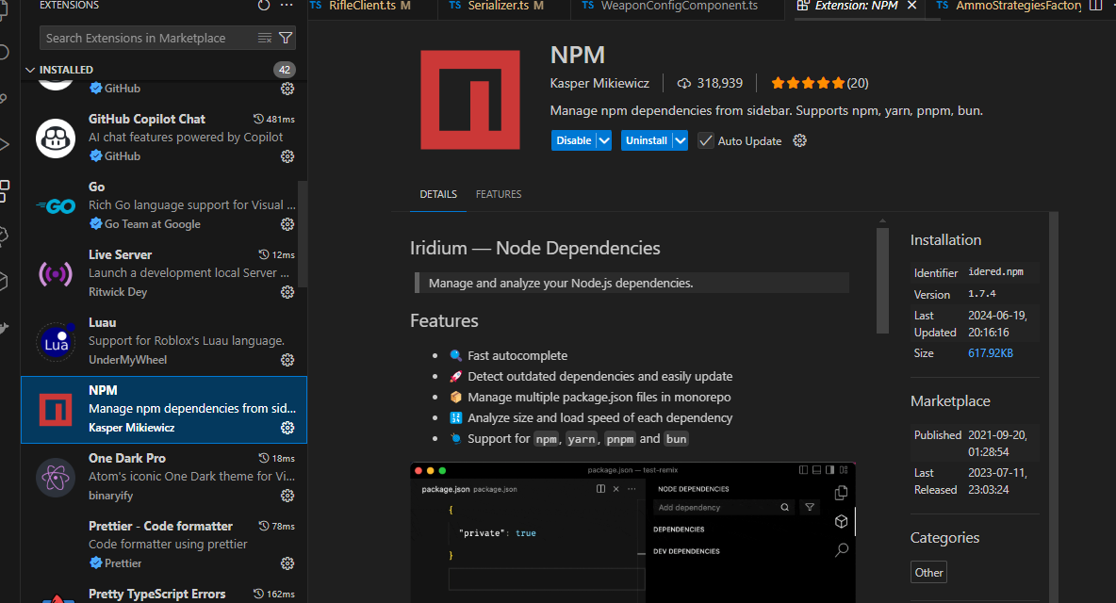1116x603 pixels.
Task: Open the Disable button dropdown arrow
Action: 604,140
